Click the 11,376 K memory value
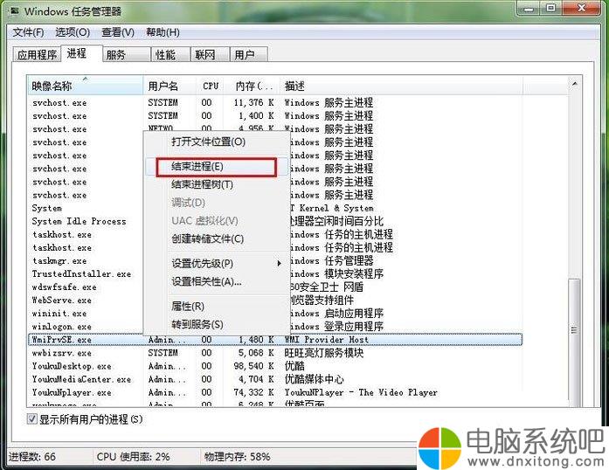 pyautogui.click(x=253, y=103)
